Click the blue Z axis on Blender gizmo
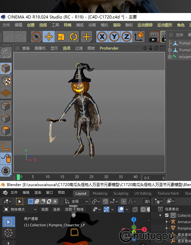 click(x=134, y=219)
